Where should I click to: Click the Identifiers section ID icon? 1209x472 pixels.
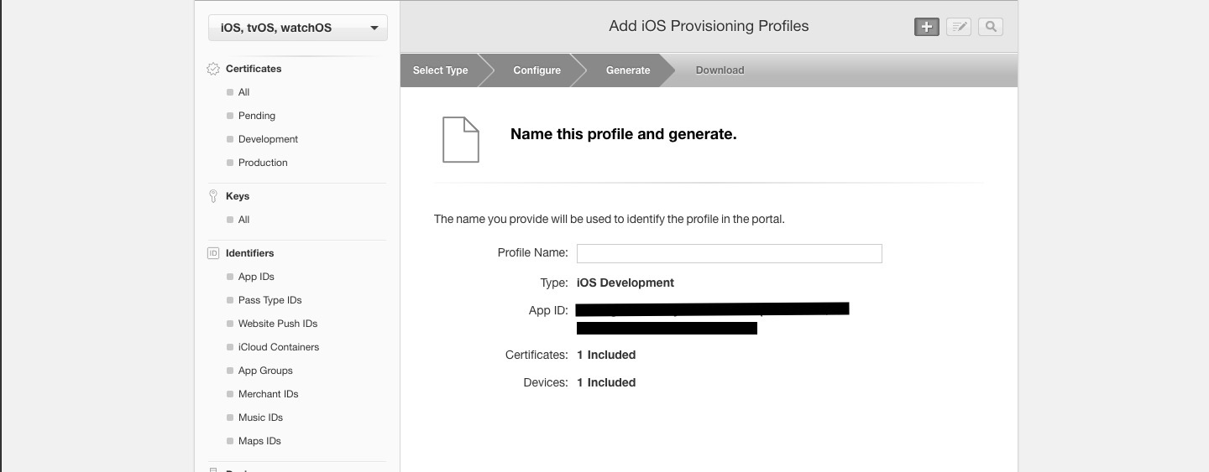213,253
